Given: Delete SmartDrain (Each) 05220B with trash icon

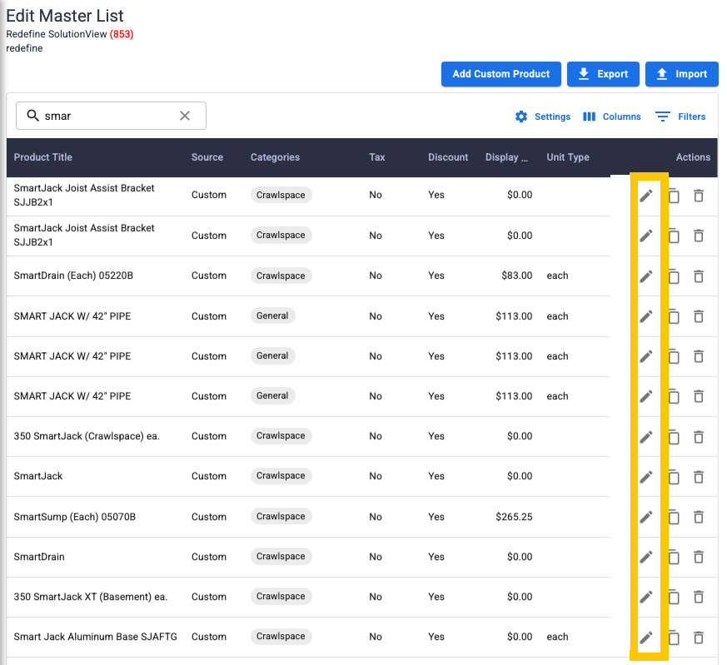Looking at the screenshot, I should tap(699, 276).
